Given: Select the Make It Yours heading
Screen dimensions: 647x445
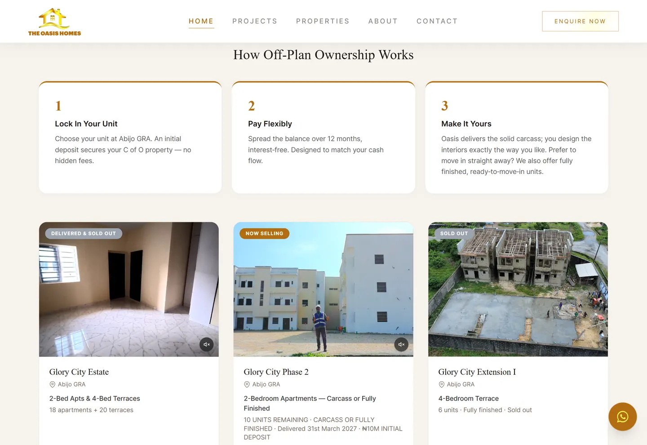Looking at the screenshot, I should (x=466, y=124).
